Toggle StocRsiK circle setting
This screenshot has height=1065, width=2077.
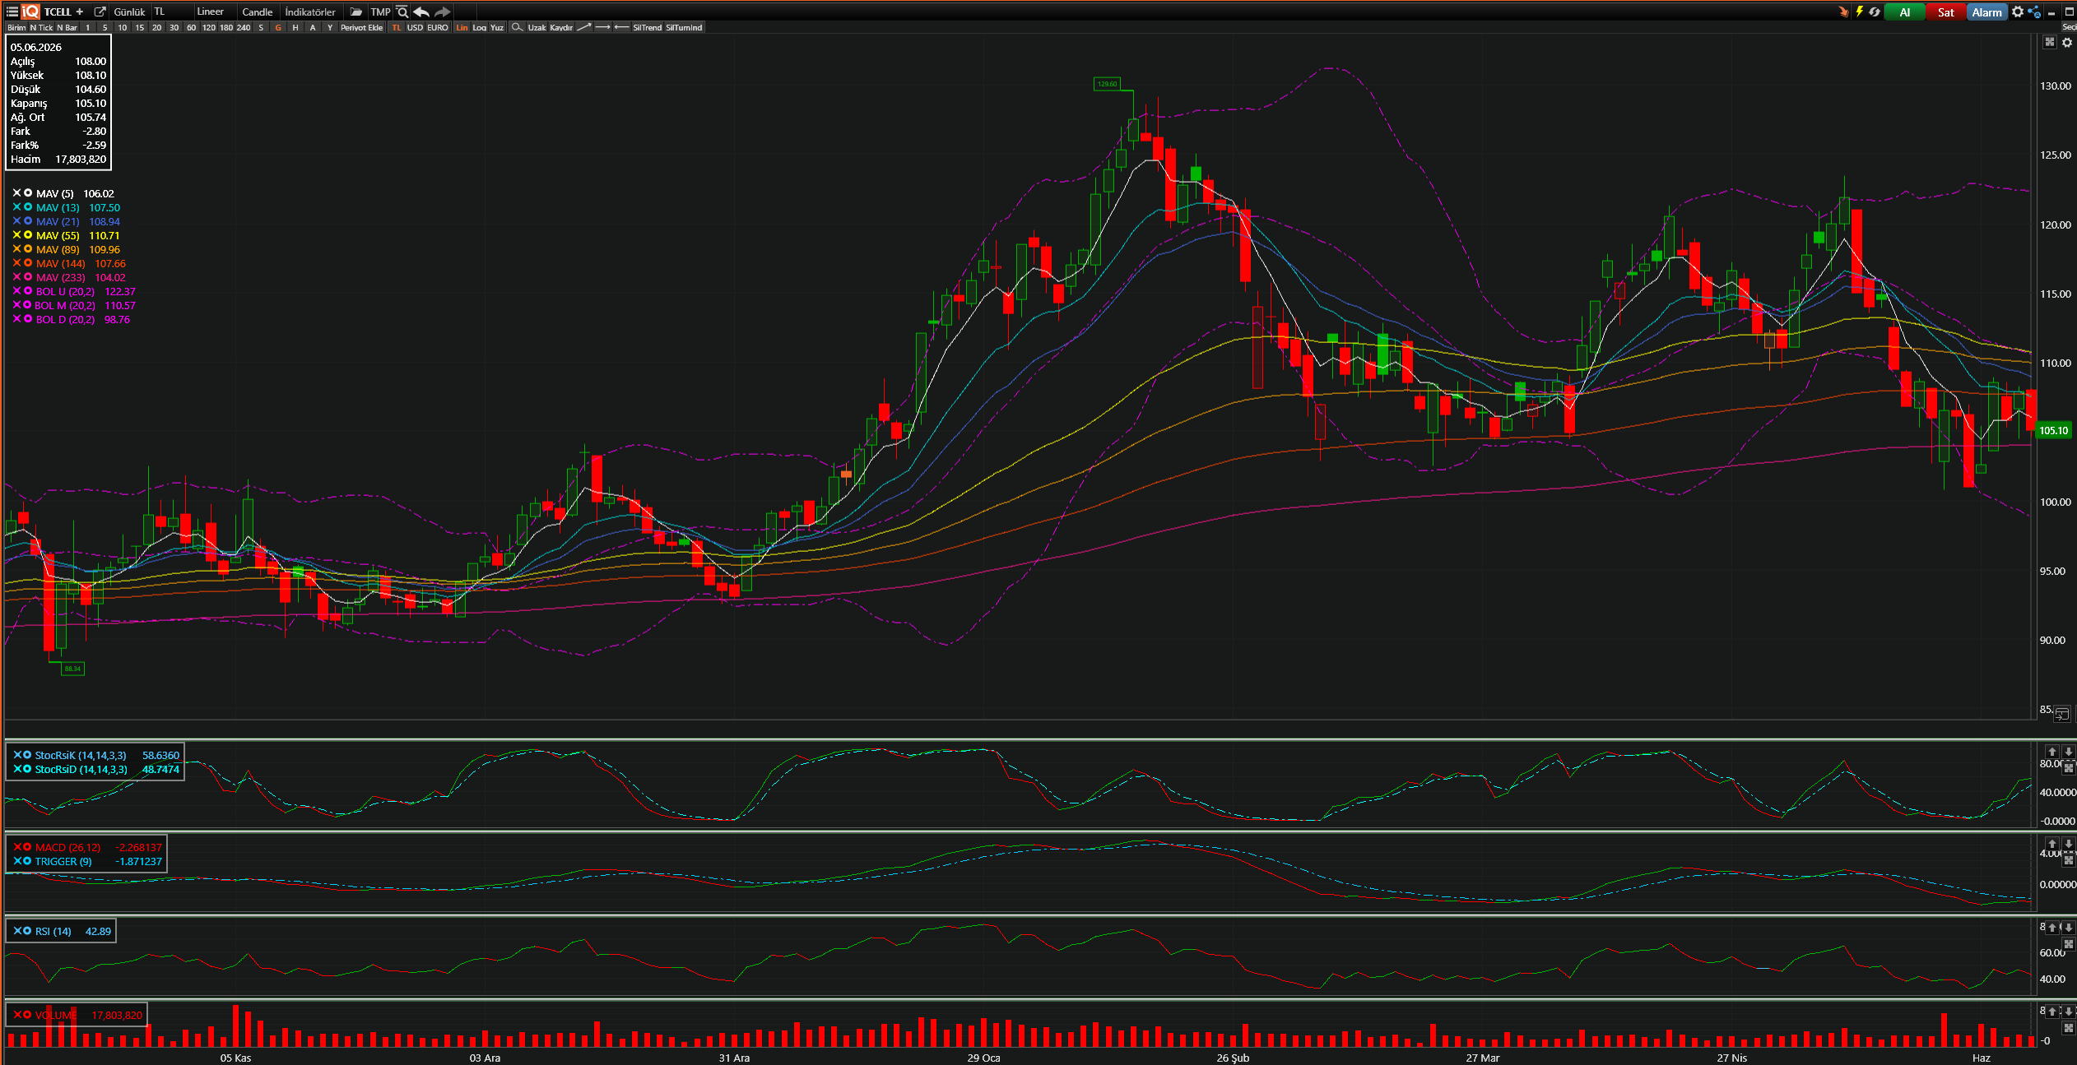(x=27, y=754)
